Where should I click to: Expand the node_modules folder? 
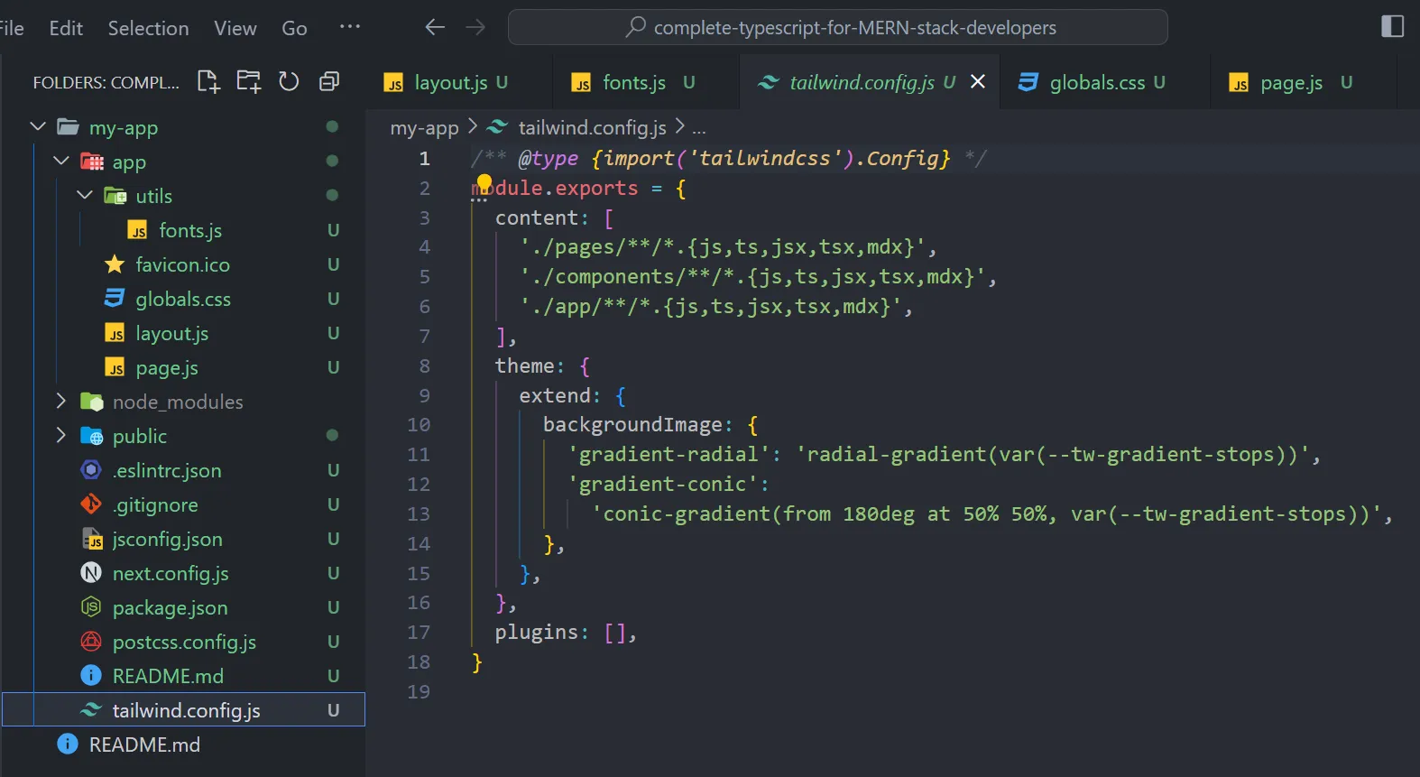coord(61,402)
